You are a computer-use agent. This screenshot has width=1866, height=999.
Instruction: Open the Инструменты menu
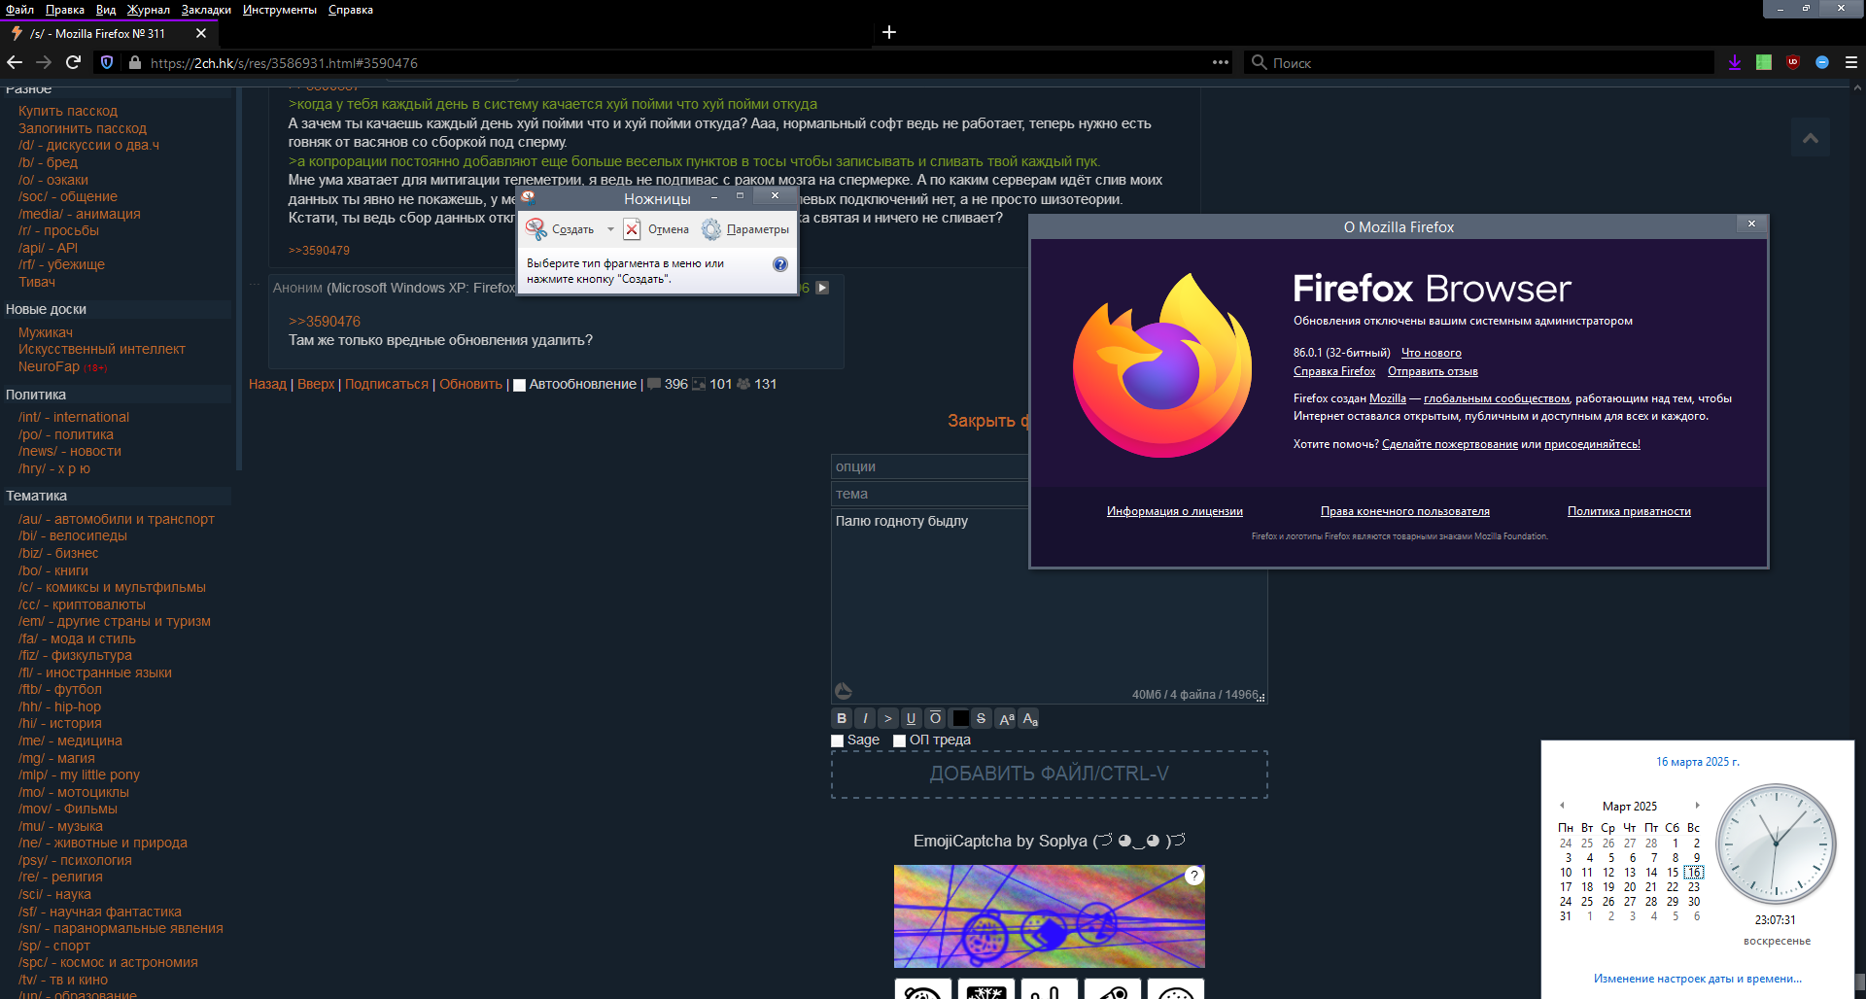[280, 10]
